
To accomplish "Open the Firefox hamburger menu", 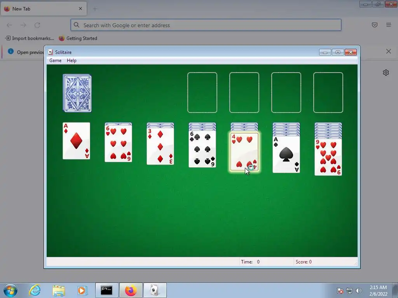I will 389,25.
